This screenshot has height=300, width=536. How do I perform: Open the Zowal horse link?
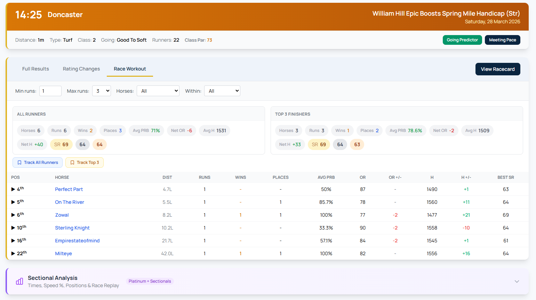pos(62,215)
